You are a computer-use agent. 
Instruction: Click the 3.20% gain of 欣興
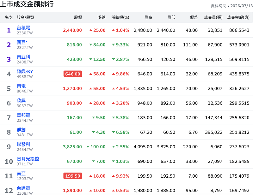point(120,103)
